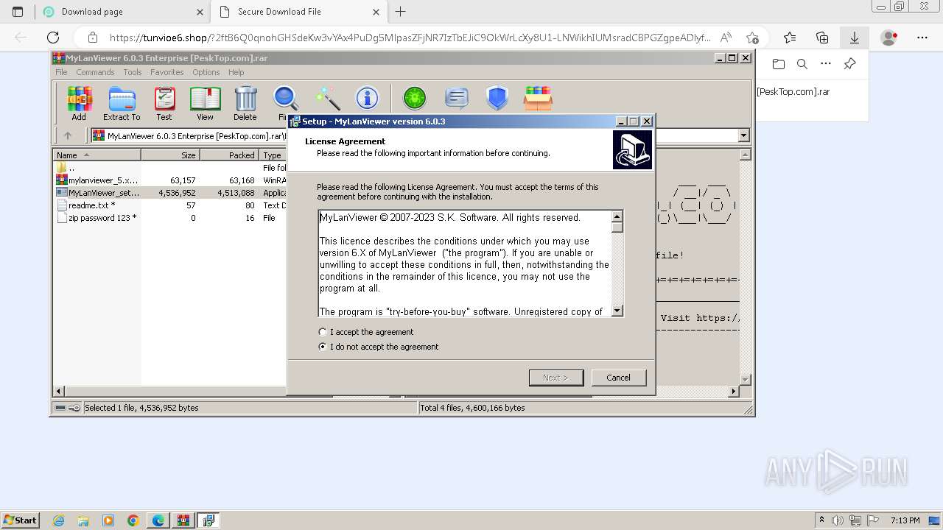Click the browser address bar URL
The image size is (943, 530).
pos(410,38)
